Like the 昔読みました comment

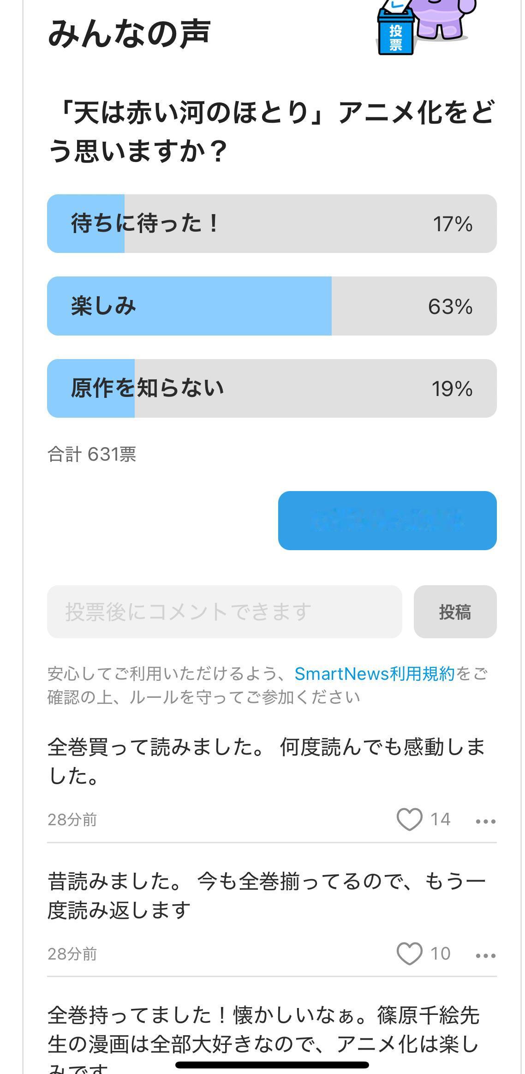pyautogui.click(x=409, y=954)
